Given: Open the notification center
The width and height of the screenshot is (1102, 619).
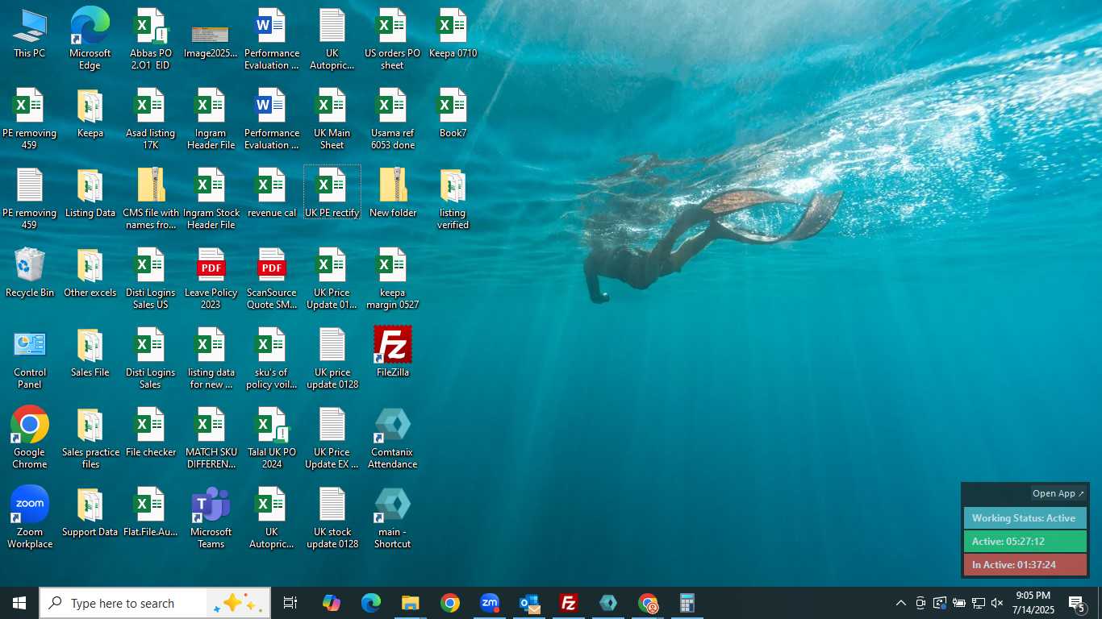Looking at the screenshot, I should pyautogui.click(x=1077, y=603).
